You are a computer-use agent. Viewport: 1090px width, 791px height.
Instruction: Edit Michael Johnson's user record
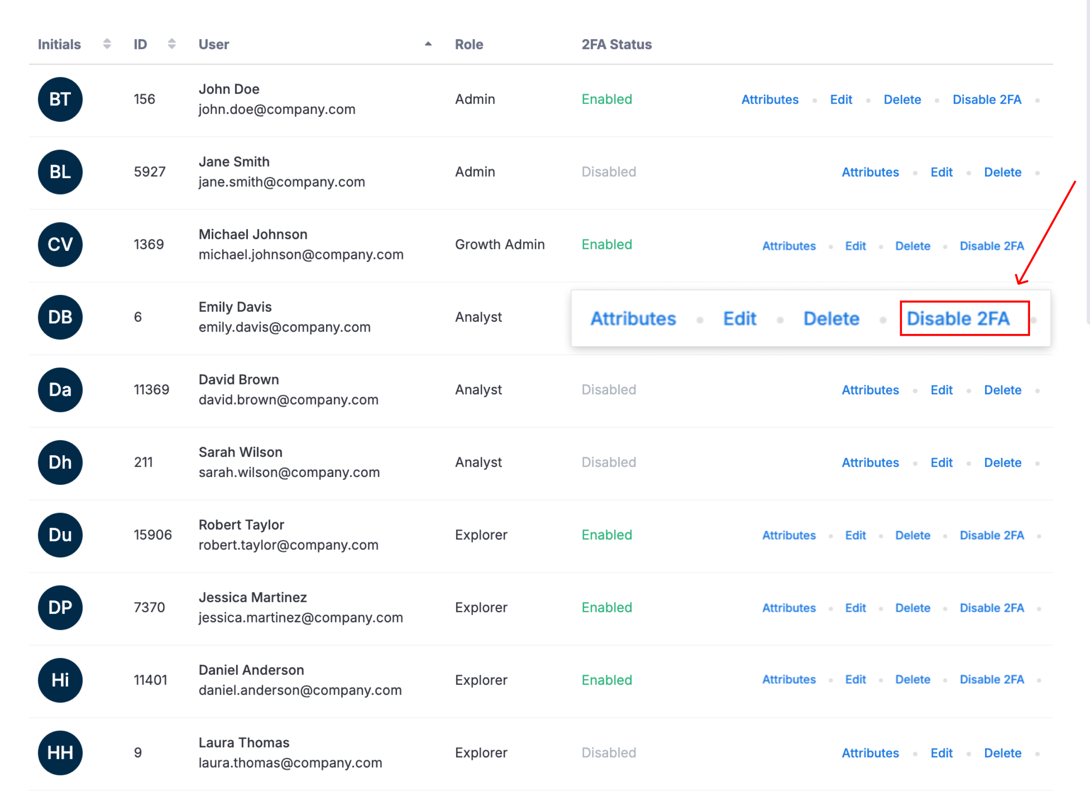856,246
